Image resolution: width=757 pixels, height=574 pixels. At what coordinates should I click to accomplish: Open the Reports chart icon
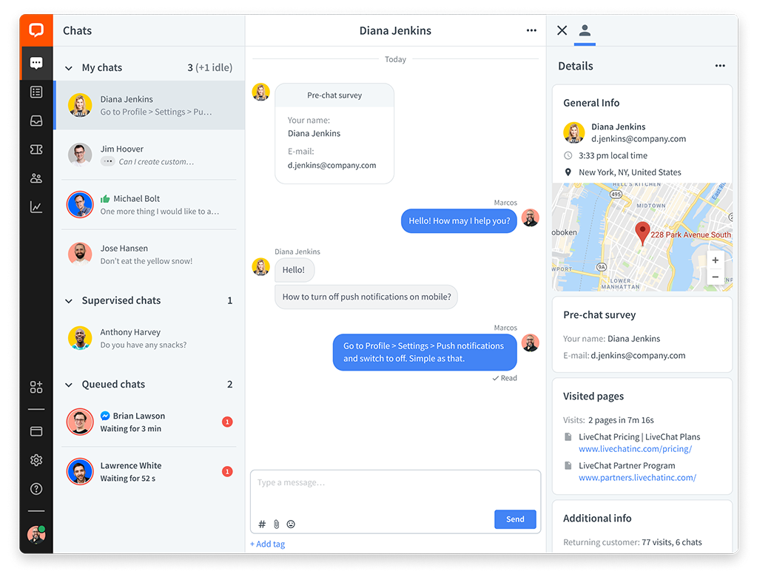point(36,207)
